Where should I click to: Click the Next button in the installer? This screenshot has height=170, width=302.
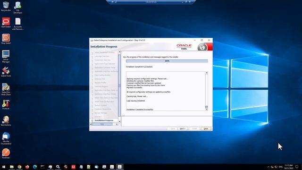(183, 128)
